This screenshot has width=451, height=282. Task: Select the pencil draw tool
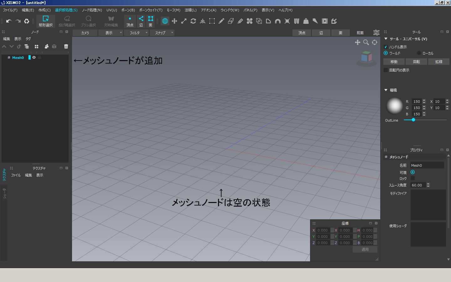(x=221, y=21)
